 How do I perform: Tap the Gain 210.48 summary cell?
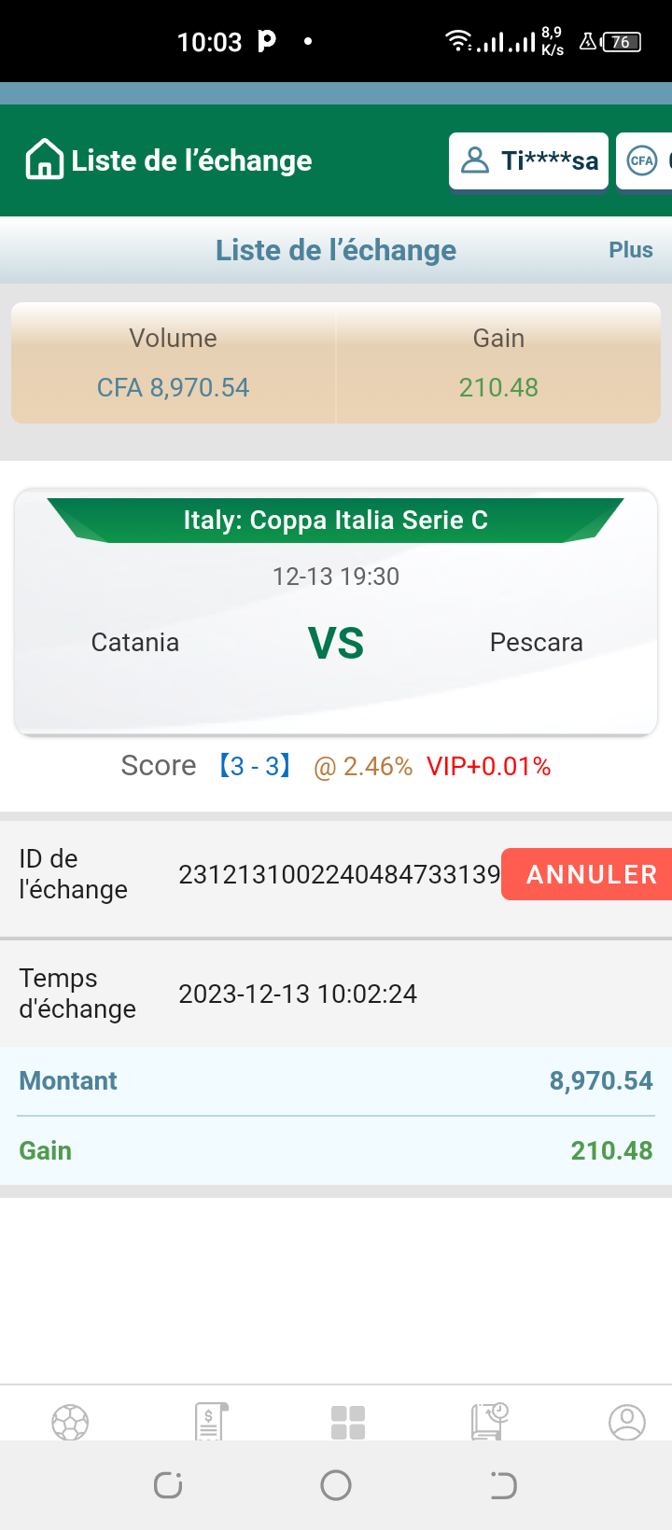pyautogui.click(x=498, y=363)
